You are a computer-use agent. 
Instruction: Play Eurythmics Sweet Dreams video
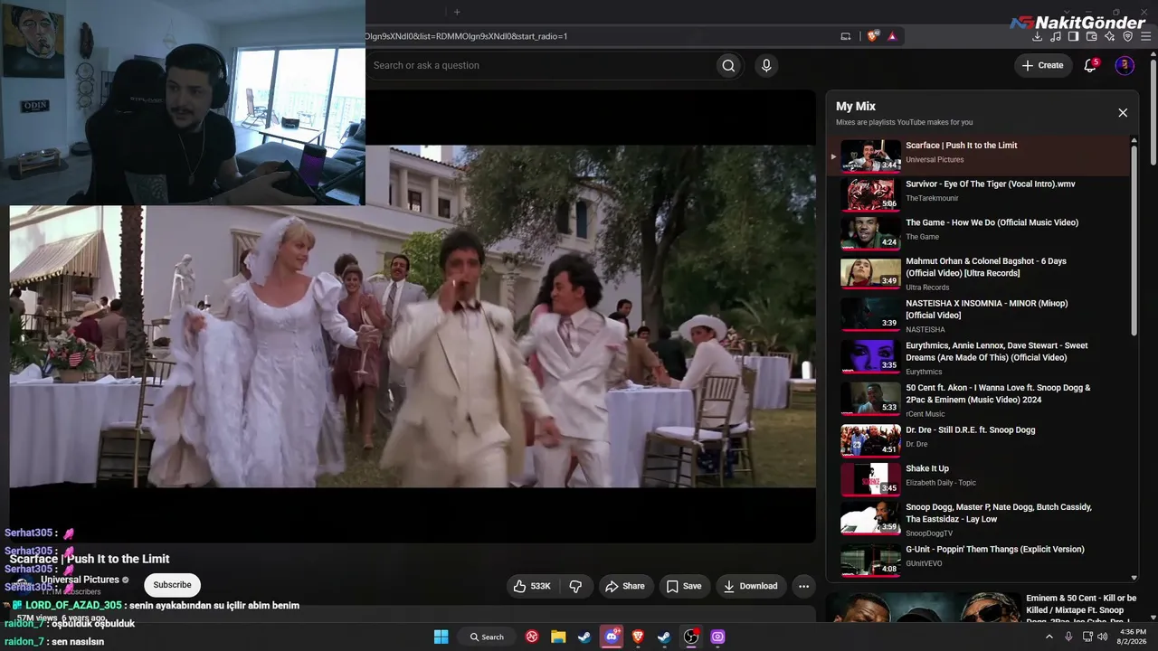tap(980, 357)
